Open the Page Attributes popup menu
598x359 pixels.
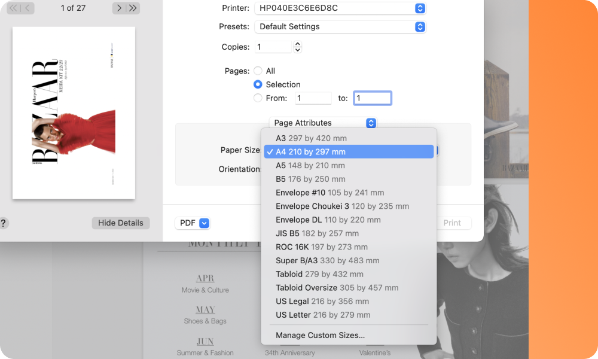323,123
